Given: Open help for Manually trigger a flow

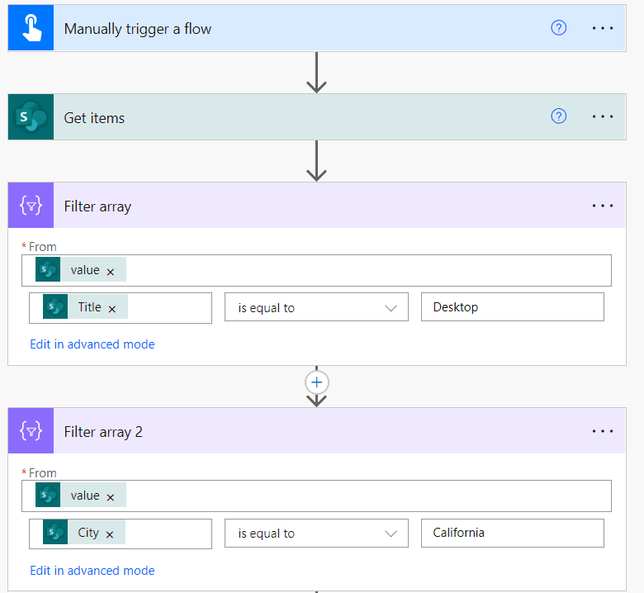Looking at the screenshot, I should click(x=559, y=28).
